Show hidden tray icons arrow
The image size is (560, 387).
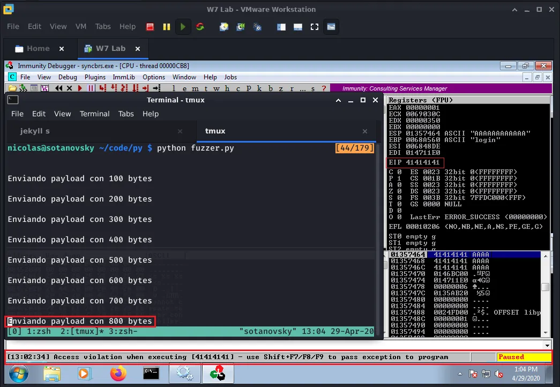click(460, 374)
